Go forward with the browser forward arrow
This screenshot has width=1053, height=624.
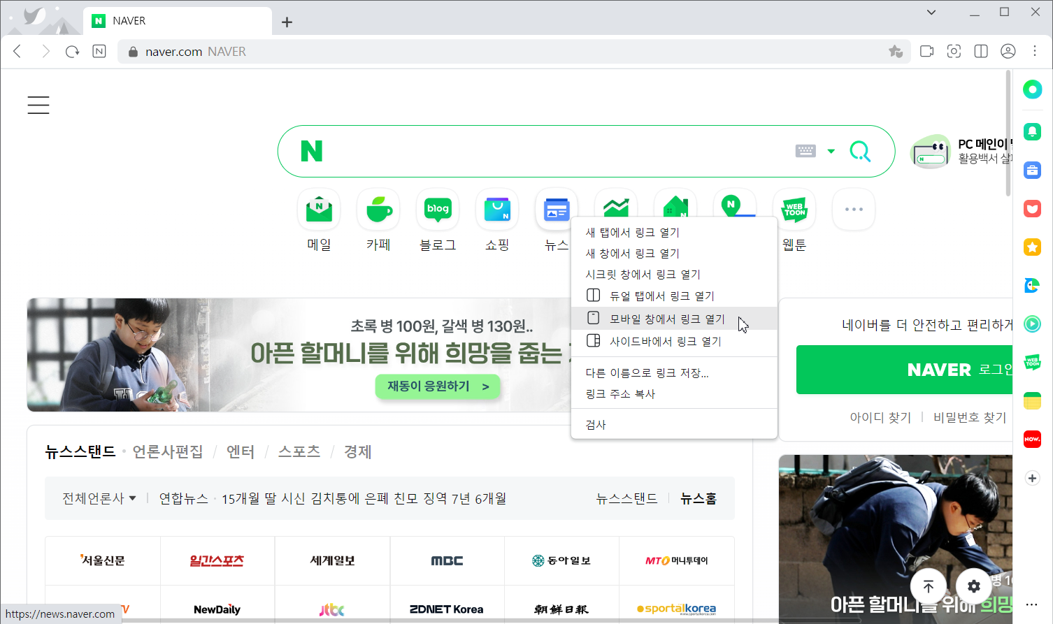click(x=45, y=51)
